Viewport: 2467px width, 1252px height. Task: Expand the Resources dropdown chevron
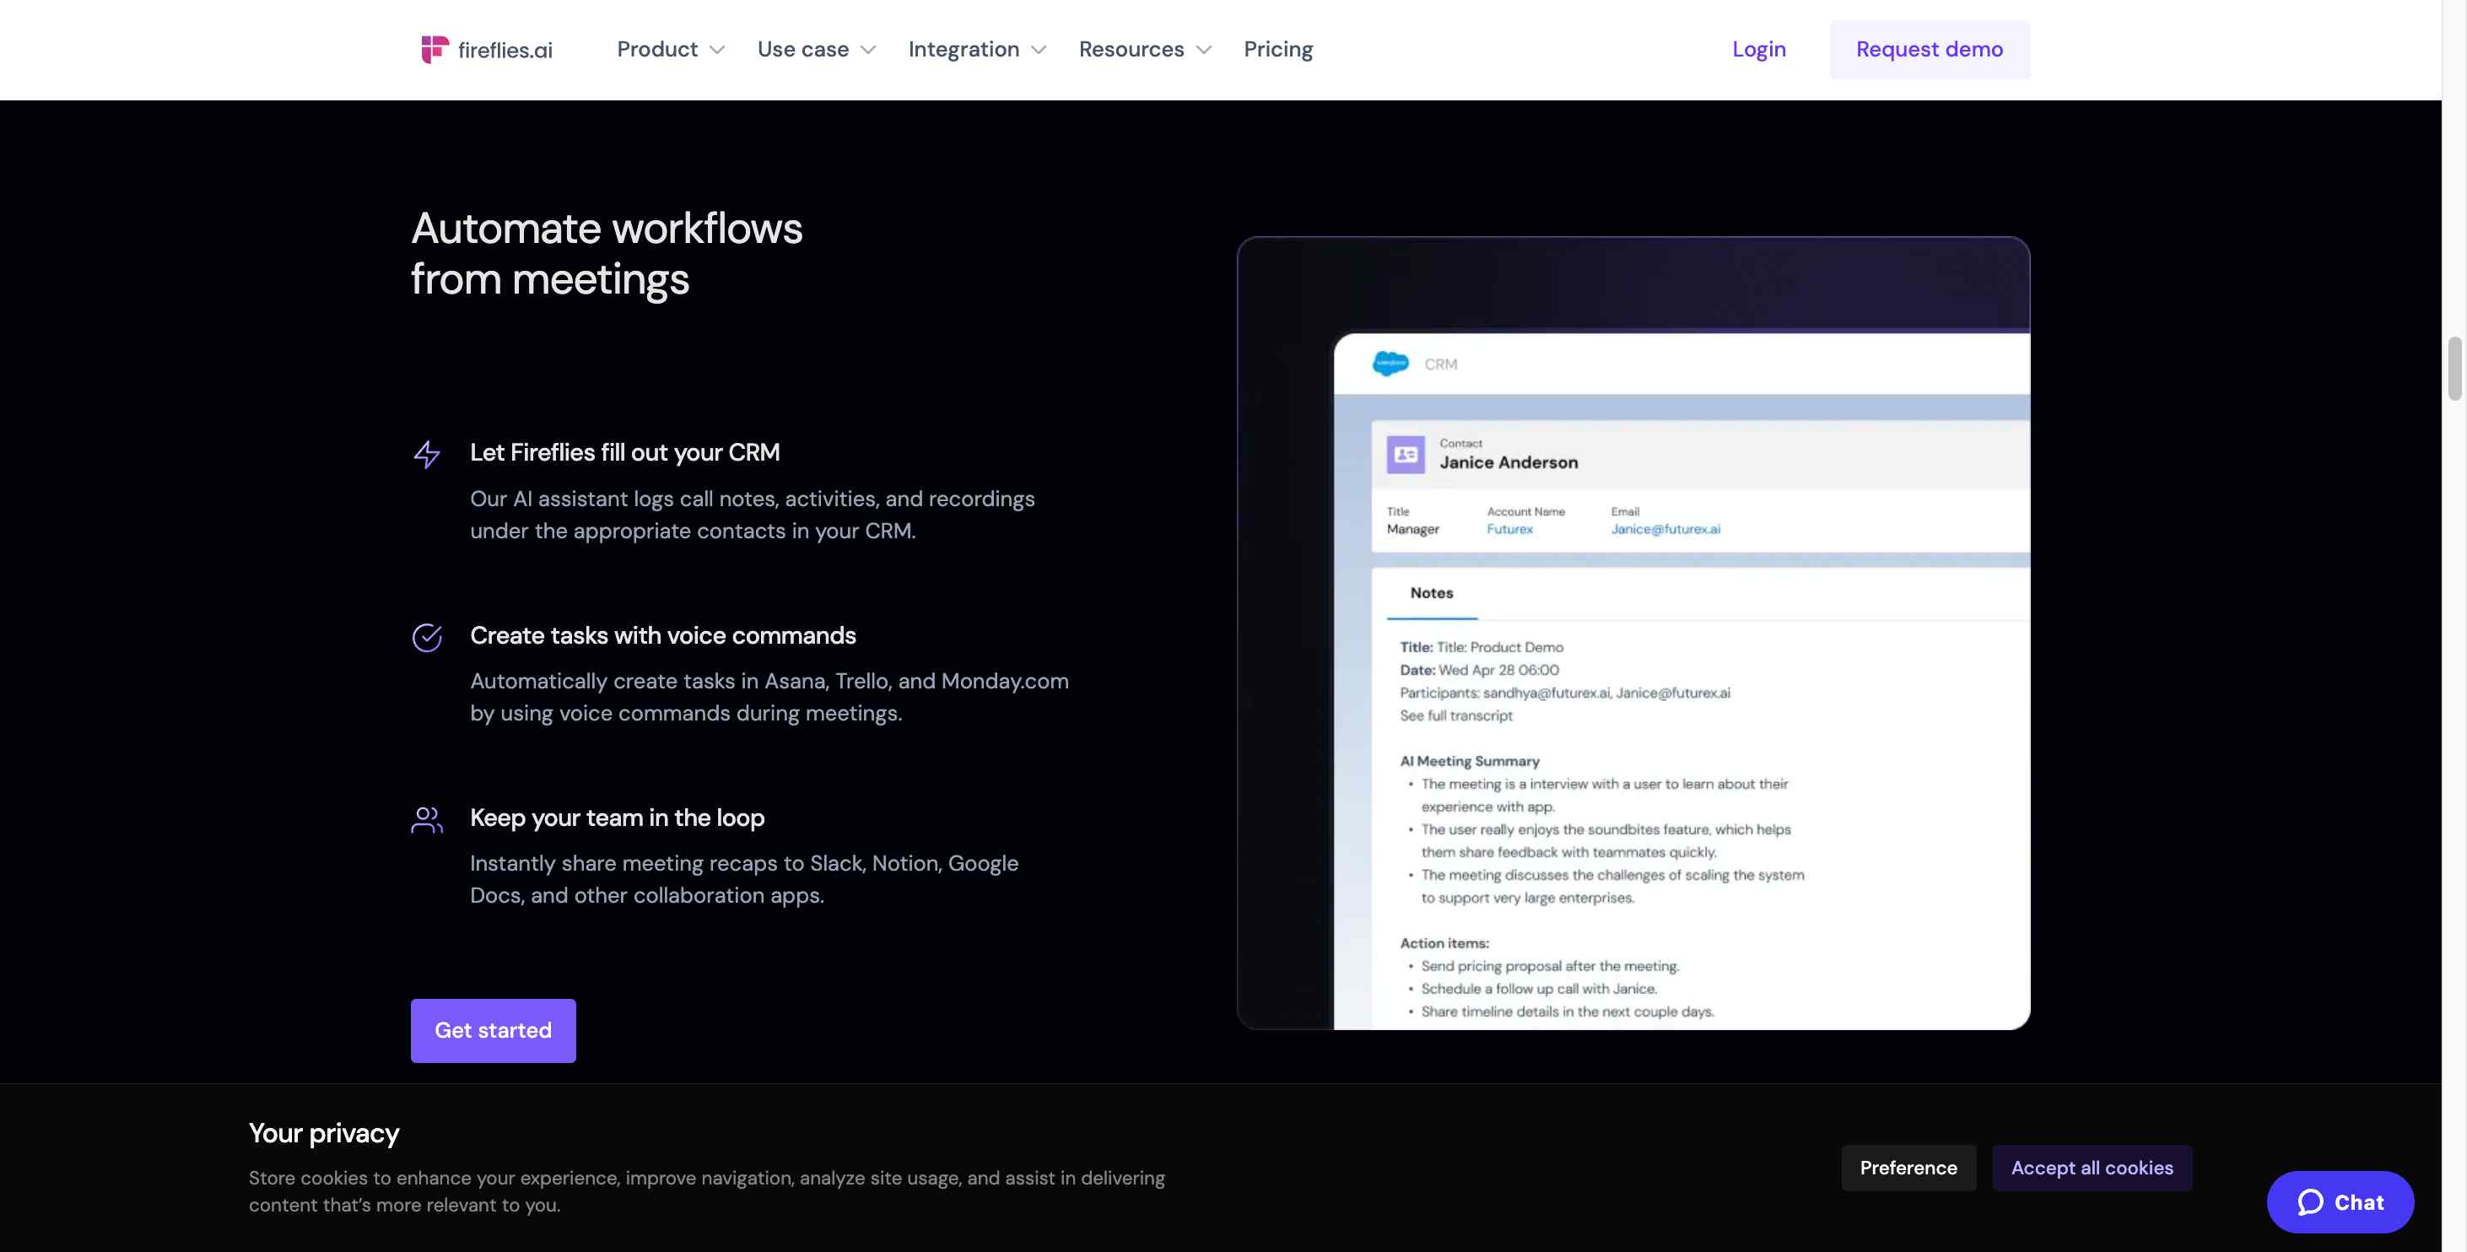click(1205, 50)
